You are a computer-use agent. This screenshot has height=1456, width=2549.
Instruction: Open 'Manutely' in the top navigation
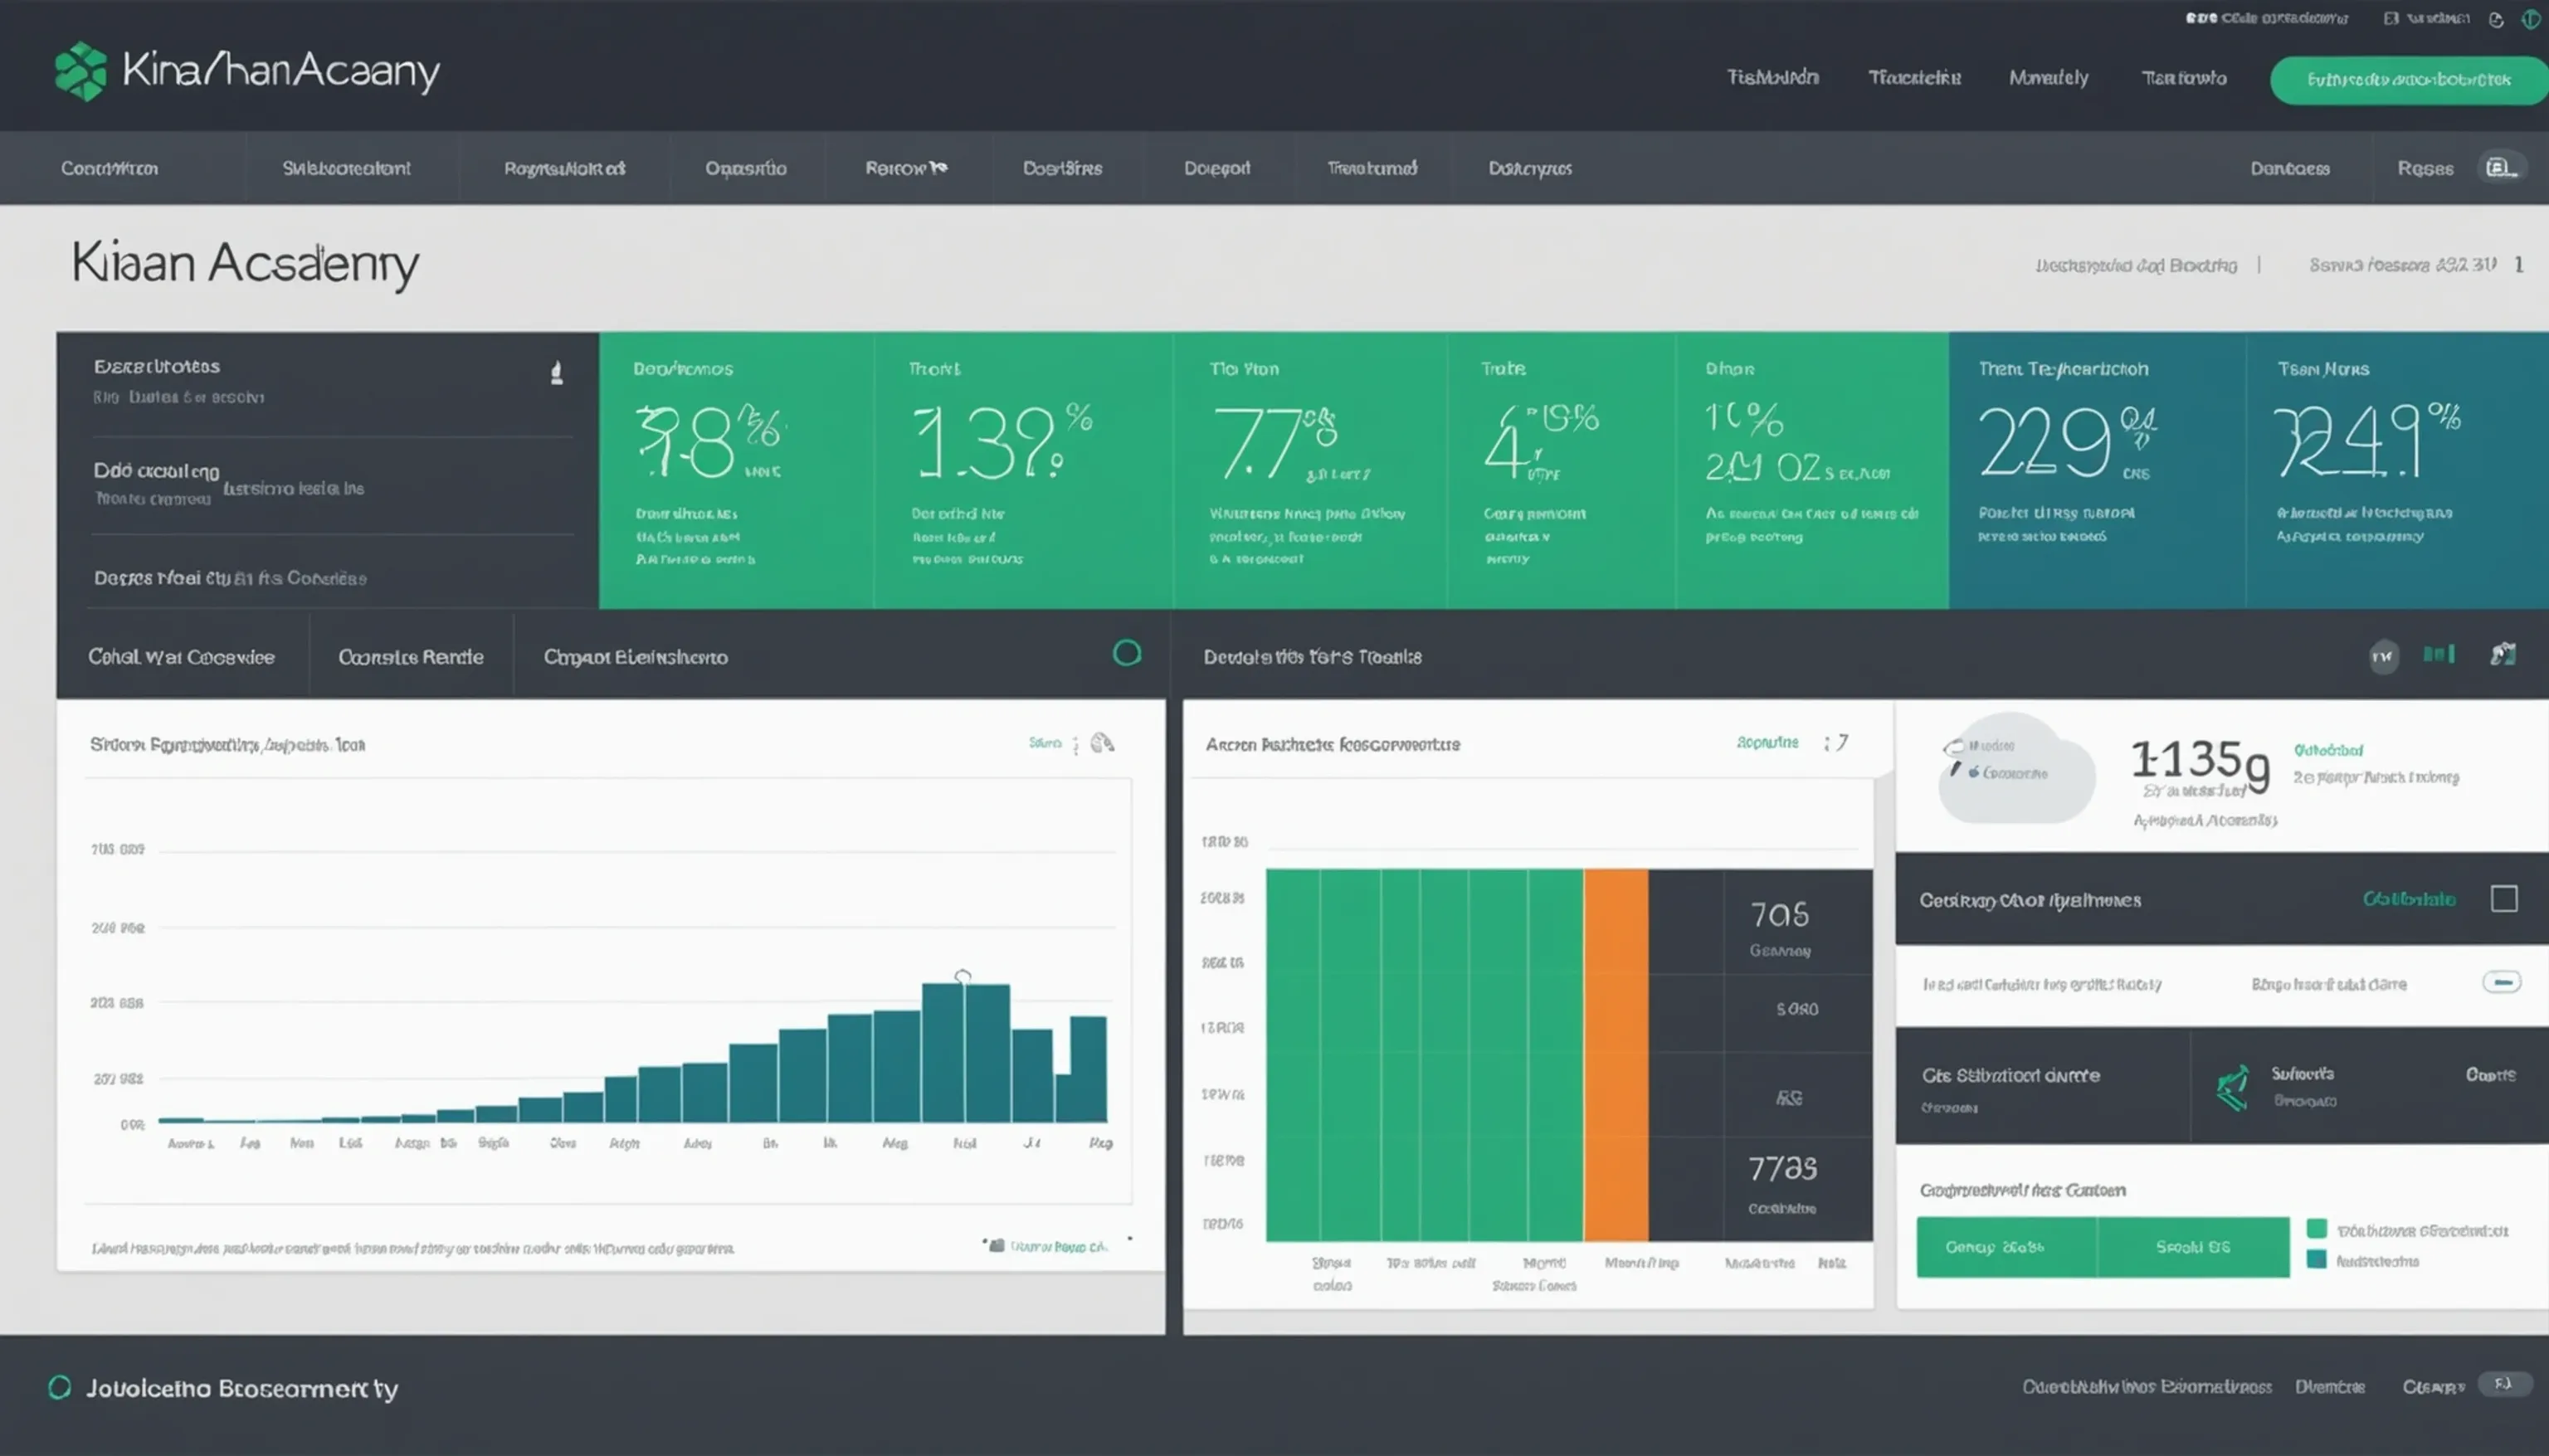(x=2048, y=77)
